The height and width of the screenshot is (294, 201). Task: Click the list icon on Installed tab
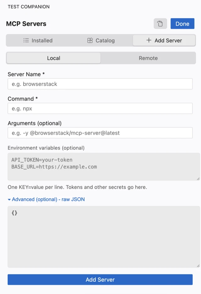point(26,40)
